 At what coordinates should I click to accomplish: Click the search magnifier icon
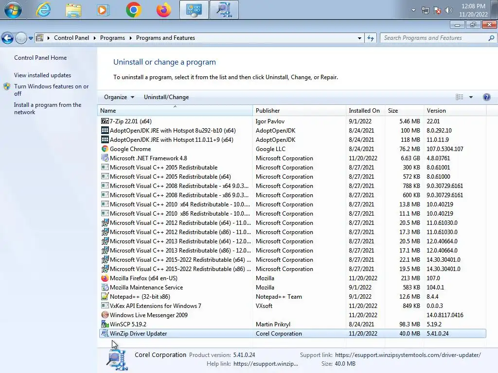point(491,38)
